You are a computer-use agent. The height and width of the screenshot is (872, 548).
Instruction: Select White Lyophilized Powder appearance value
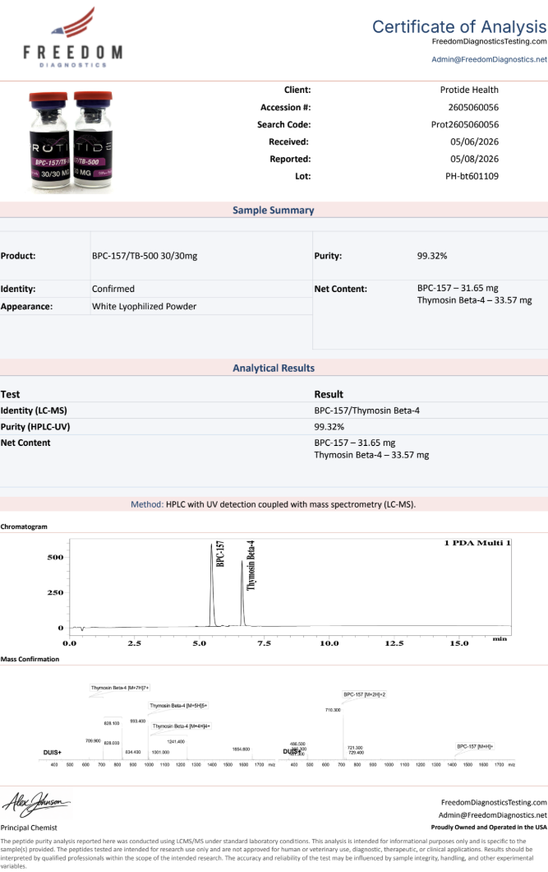tap(144, 306)
